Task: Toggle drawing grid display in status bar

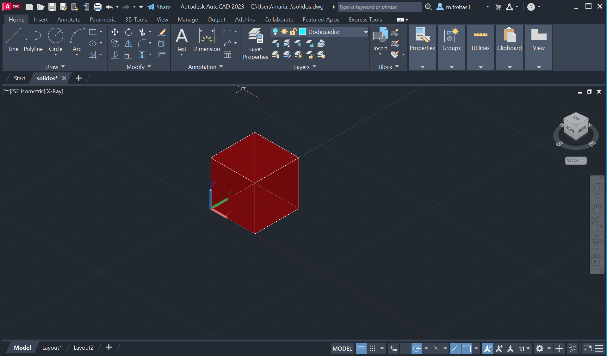Action: click(361, 348)
